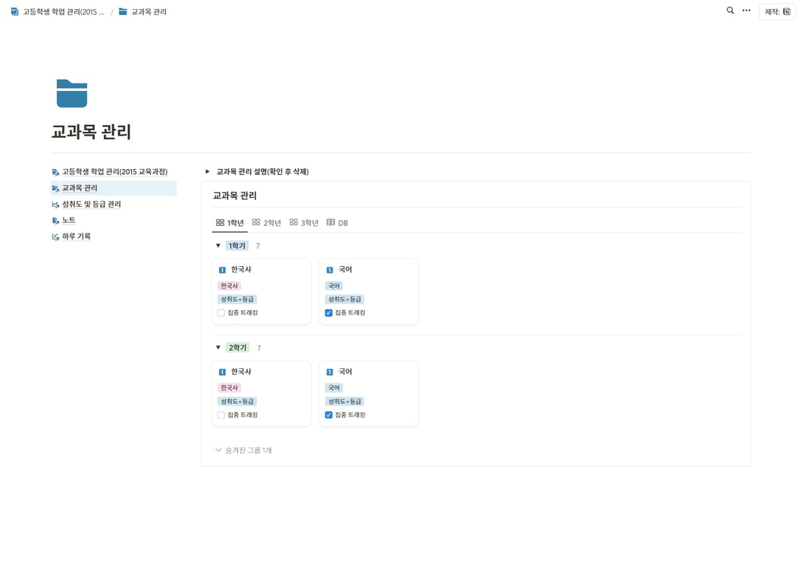Click the page title 교과목 관리

click(x=92, y=132)
